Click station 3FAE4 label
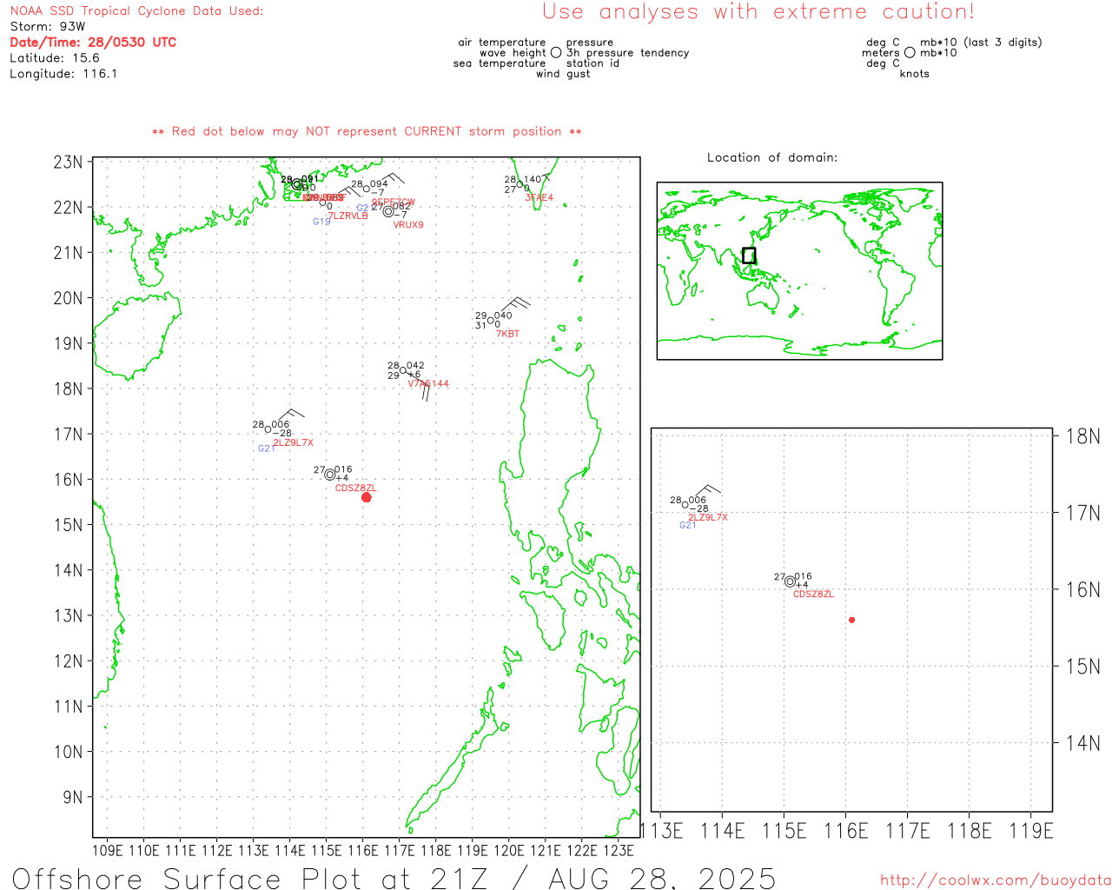The image size is (1112, 890). (539, 198)
